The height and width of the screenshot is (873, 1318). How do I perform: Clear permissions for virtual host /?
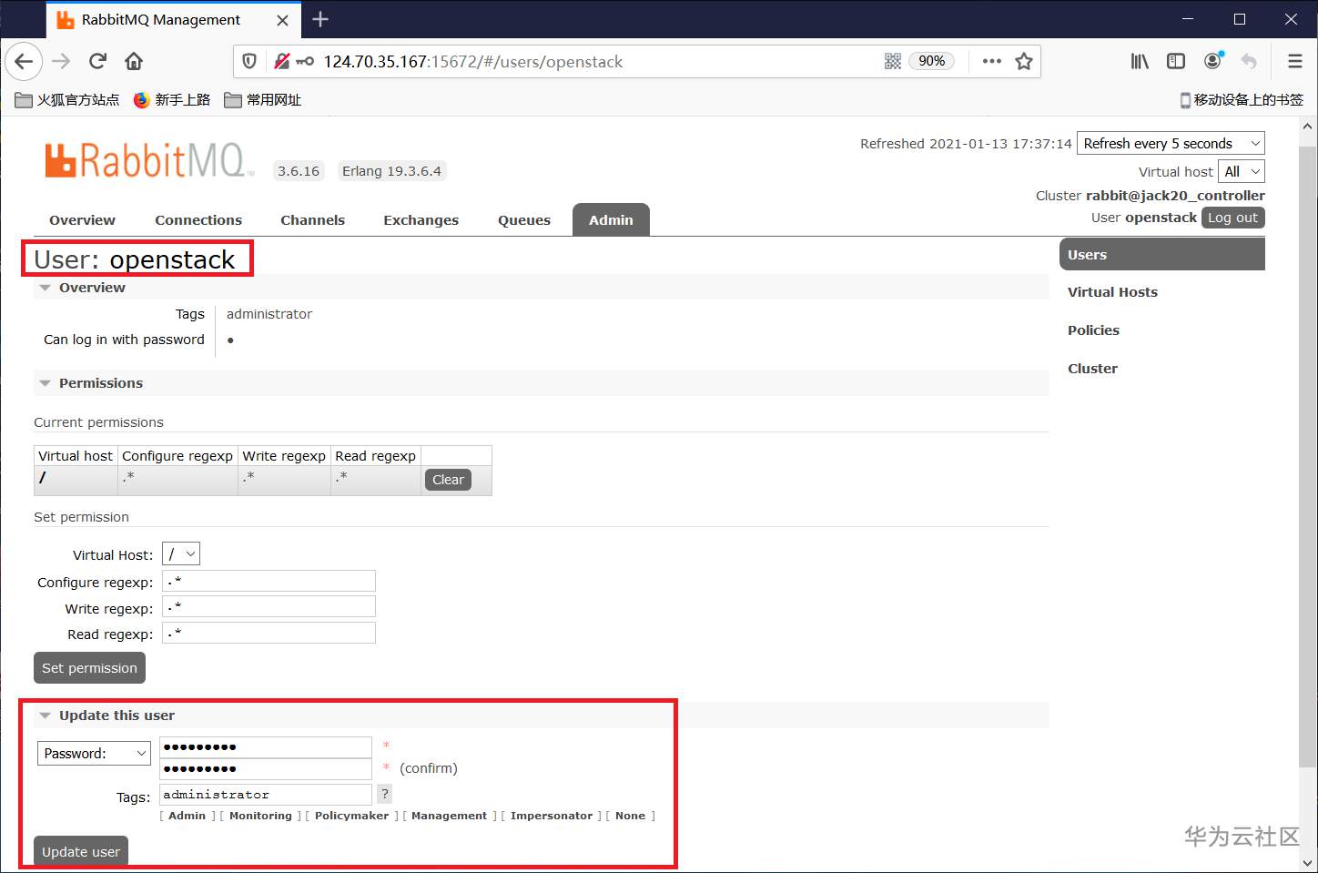click(448, 480)
